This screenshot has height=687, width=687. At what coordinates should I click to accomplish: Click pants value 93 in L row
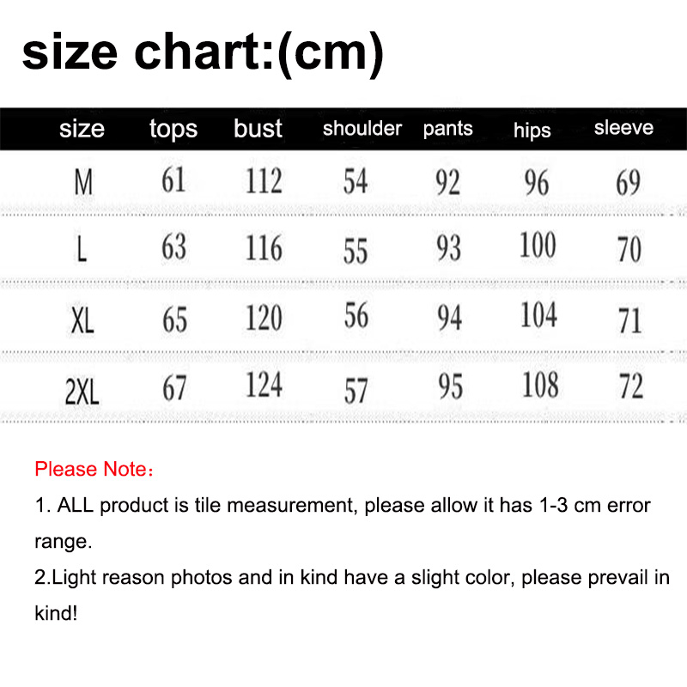point(448,249)
